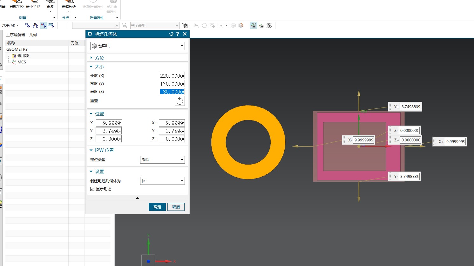Click the 拔模分析 draft analysis tool
This screenshot has width=474, height=266.
69,4
